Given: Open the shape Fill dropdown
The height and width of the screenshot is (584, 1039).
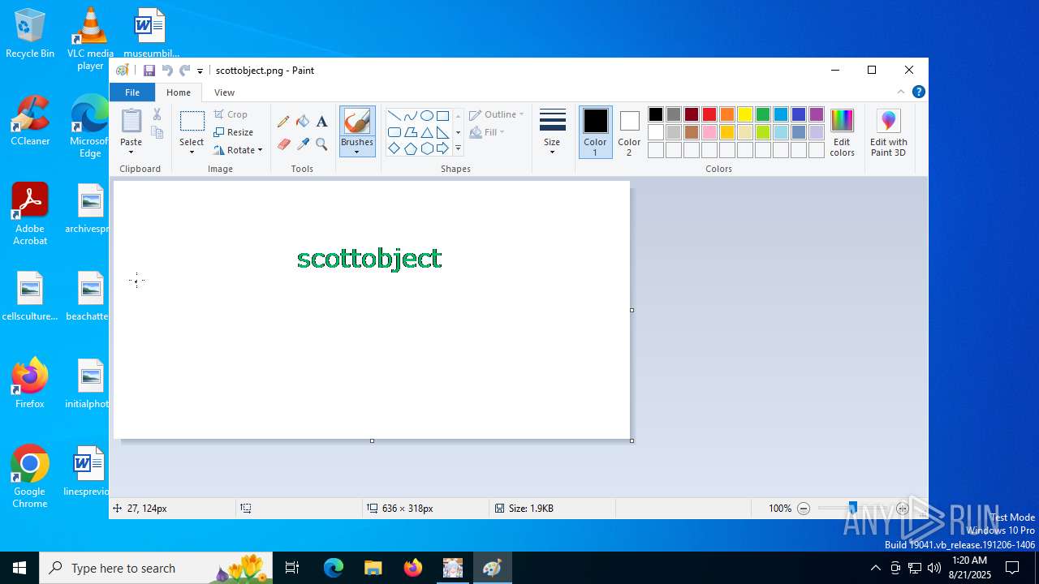Looking at the screenshot, I should click(x=487, y=132).
